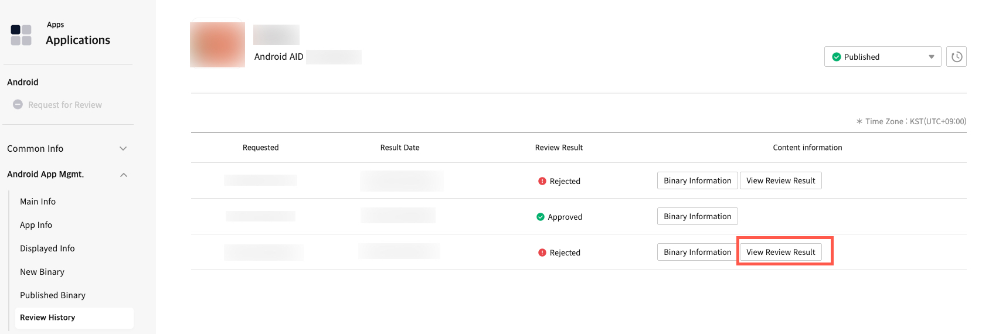This screenshot has width=982, height=334.
Task: Go to App Info
Action: (36, 225)
